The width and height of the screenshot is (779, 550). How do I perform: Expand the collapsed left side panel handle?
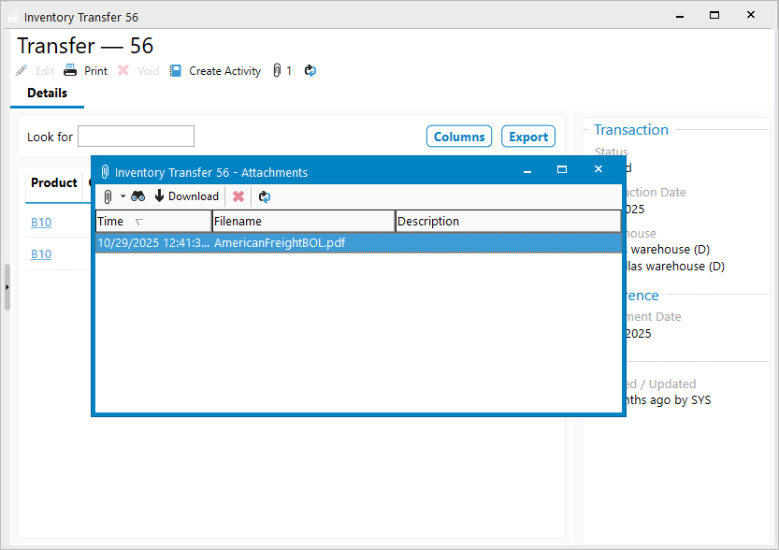[7, 287]
